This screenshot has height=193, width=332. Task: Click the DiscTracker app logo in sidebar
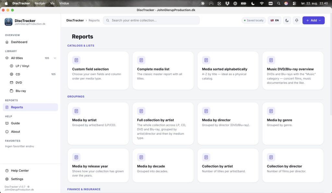pos(8,22)
